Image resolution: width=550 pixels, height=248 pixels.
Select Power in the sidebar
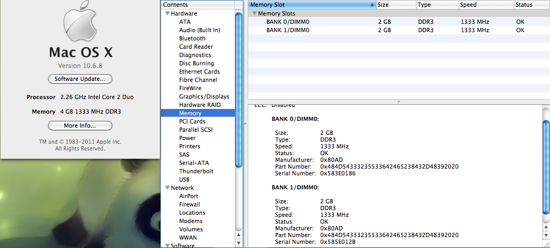(187, 138)
